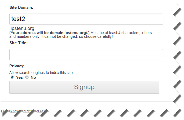Click the 'and numbers only' hint text
The width and height of the screenshot is (184, 120).
pos(23,36)
